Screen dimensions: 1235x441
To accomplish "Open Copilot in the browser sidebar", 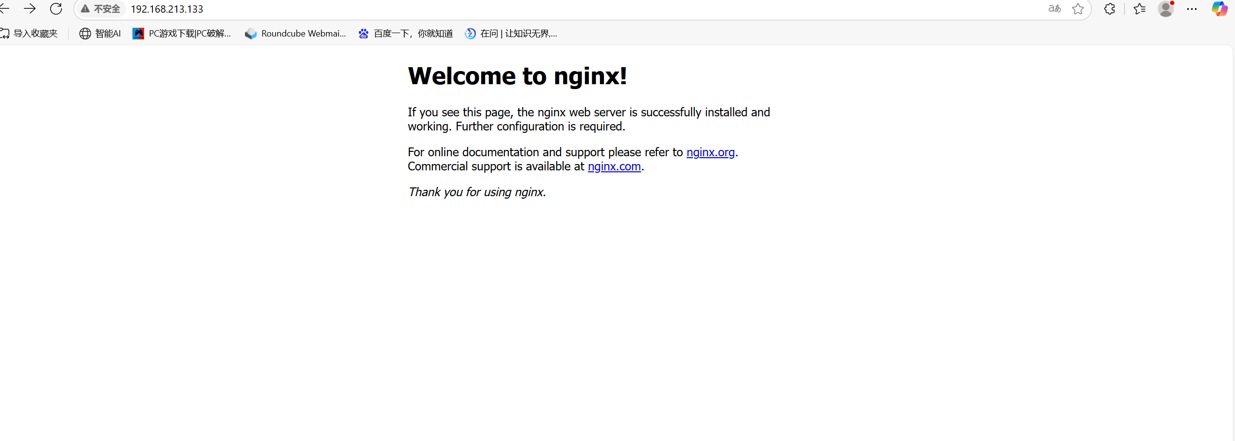I will tap(1219, 9).
